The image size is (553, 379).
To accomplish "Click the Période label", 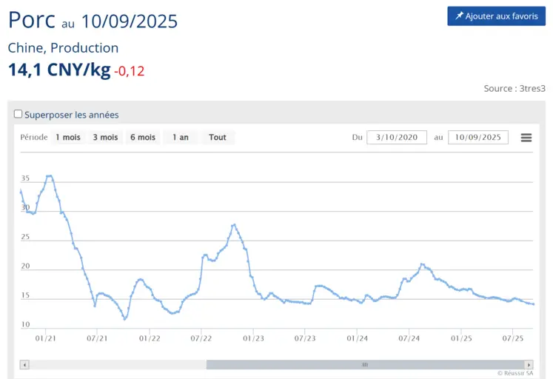I will coord(34,137).
